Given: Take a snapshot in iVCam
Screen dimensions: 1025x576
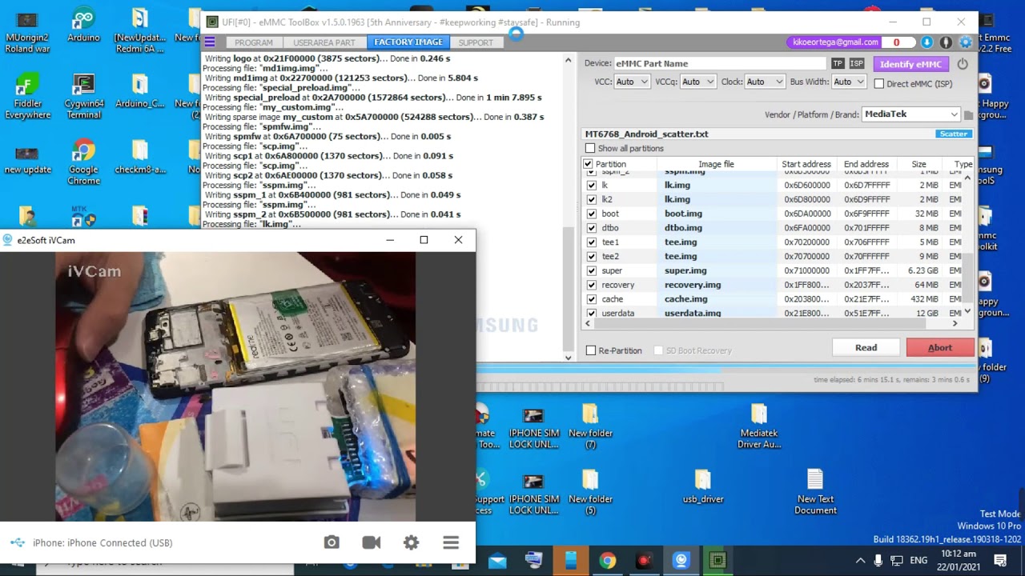Looking at the screenshot, I should (332, 542).
